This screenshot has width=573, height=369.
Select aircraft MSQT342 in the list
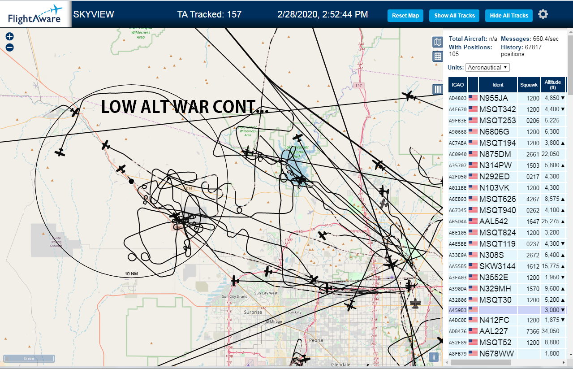(x=508, y=109)
